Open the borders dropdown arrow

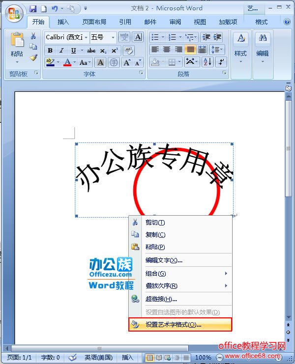tap(179, 62)
